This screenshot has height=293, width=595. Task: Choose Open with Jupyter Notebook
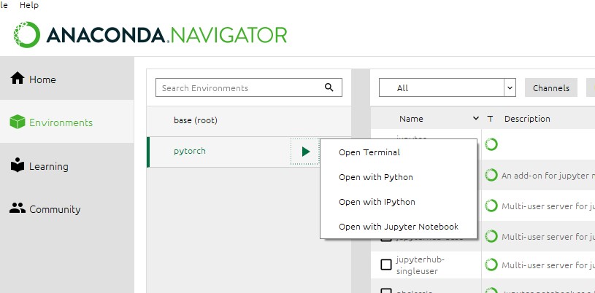pos(399,227)
